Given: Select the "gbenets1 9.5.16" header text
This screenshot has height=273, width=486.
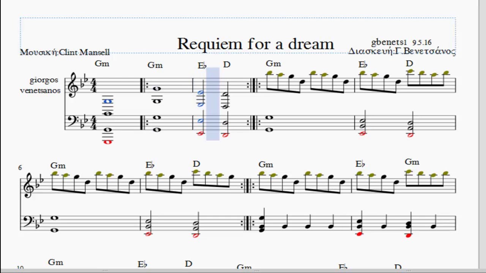Looking at the screenshot, I should pyautogui.click(x=401, y=42).
